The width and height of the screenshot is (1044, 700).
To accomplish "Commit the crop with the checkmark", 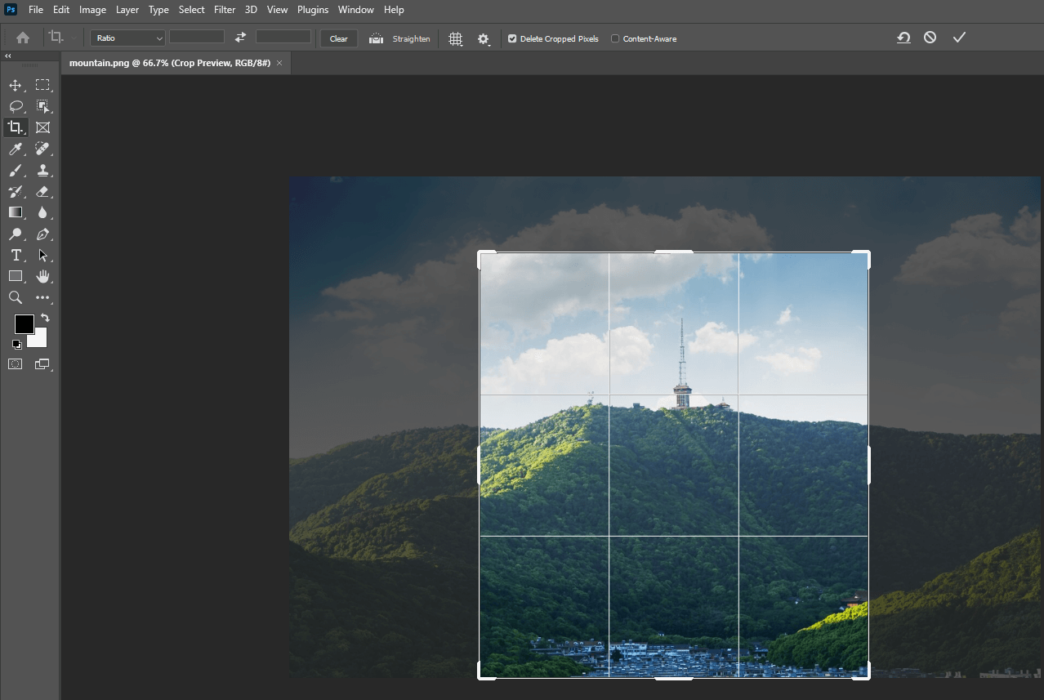I will point(959,37).
